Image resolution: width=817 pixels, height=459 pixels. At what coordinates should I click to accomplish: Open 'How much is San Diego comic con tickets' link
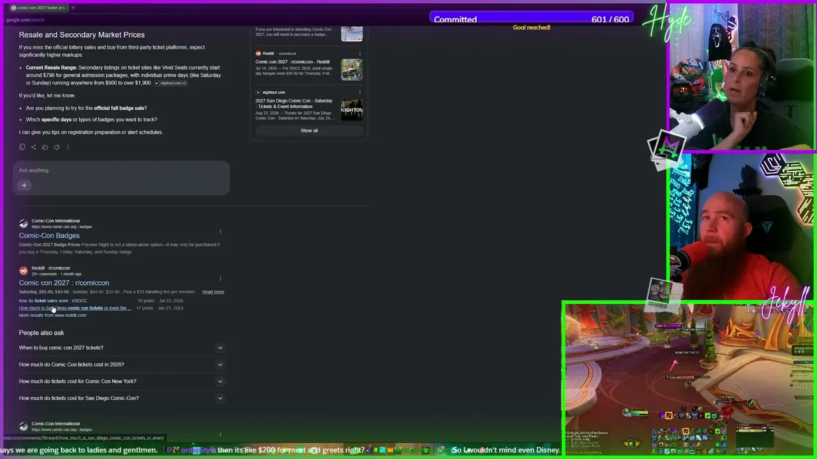tap(74, 308)
